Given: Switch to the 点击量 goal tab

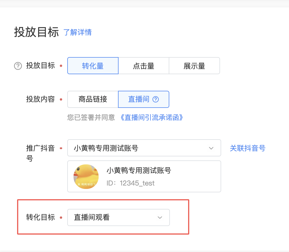Looking at the screenshot, I should [x=143, y=66].
